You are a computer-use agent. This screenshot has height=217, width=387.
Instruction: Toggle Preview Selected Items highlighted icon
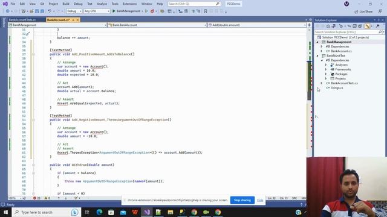tap(367, 26)
